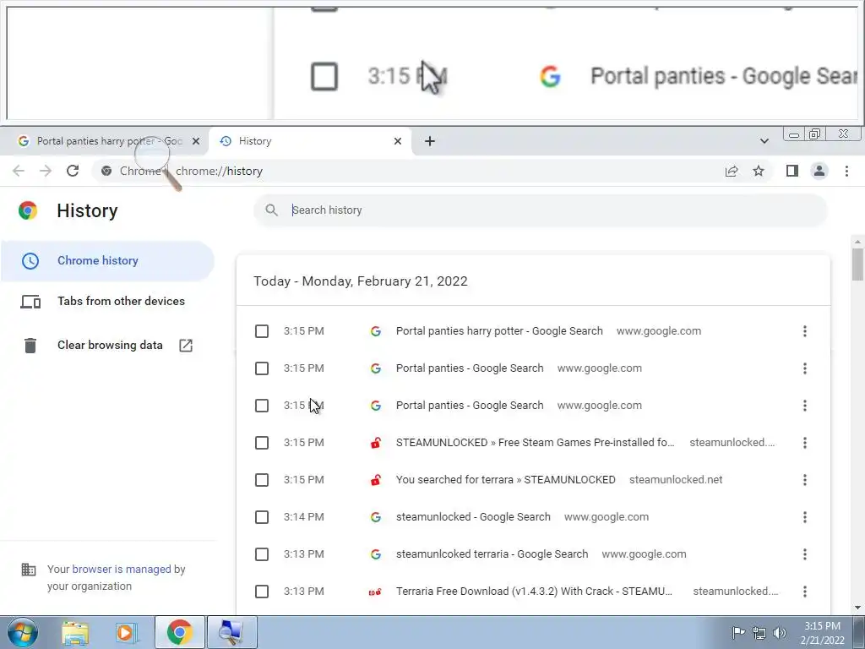Open more actions for Portal panties harry potter entry
865x649 pixels.
point(805,331)
